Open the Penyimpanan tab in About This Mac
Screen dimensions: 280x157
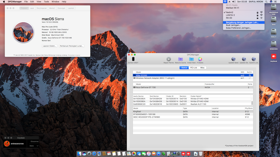42,8
